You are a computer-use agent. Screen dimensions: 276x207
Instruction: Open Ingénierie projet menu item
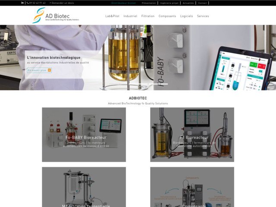pyautogui.click(x=169, y=3)
